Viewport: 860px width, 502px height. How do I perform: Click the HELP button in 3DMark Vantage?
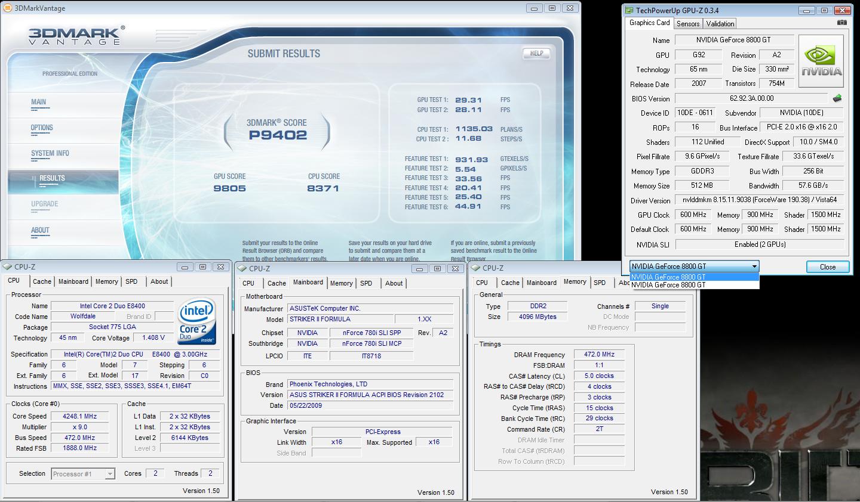tap(536, 53)
